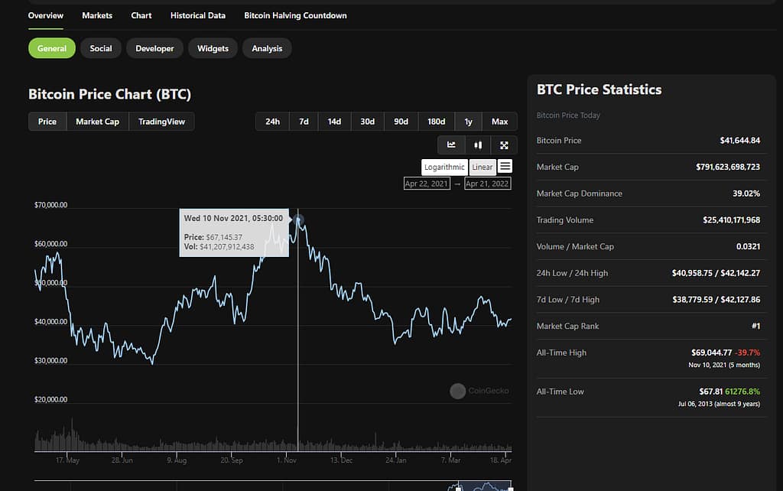Switch to candlestick chart view icon
This screenshot has width=783, height=491.
coord(478,145)
